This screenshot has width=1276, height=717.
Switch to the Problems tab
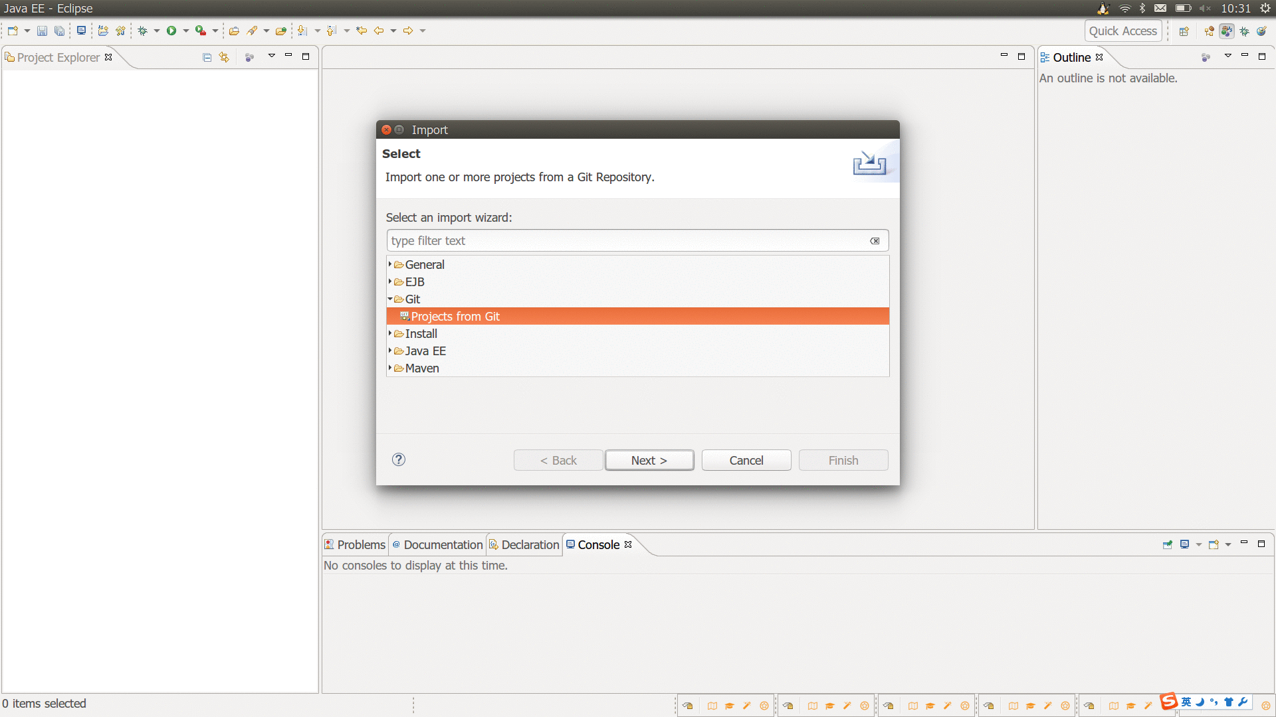(x=355, y=544)
